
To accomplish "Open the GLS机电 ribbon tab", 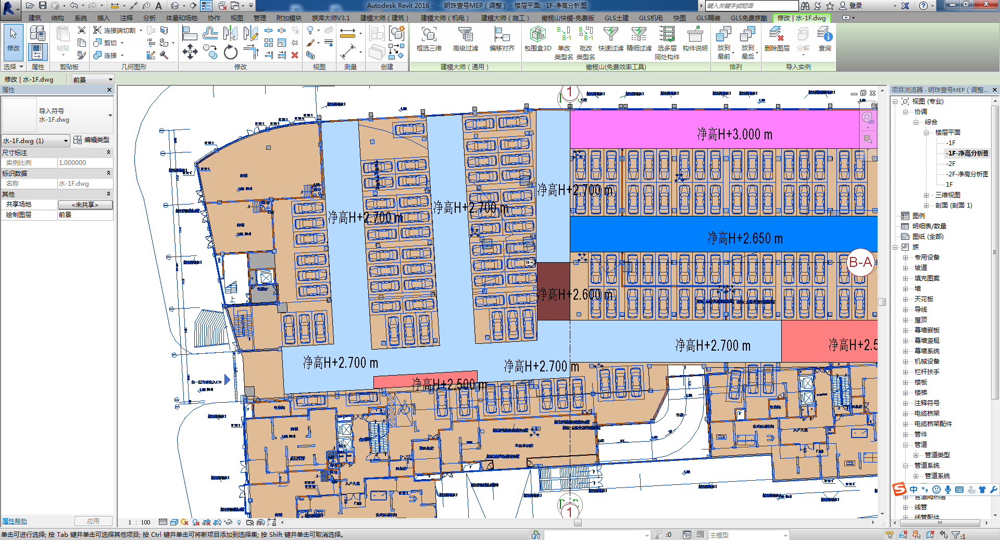I will pos(651,18).
